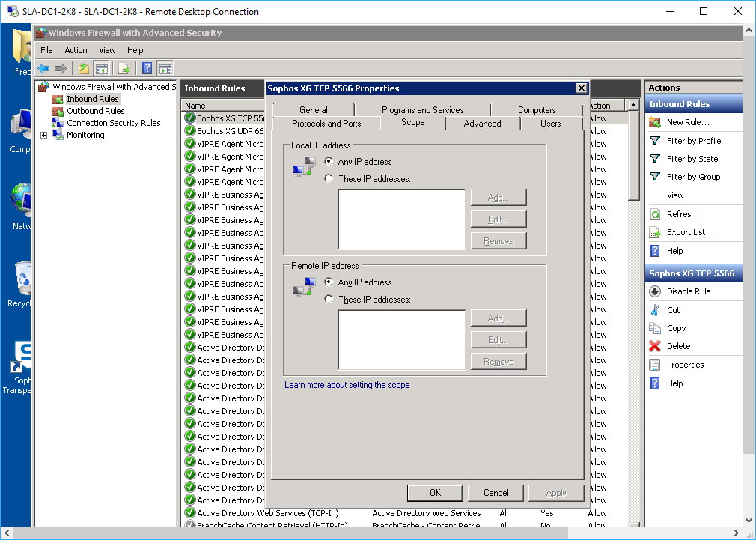Image resolution: width=756 pixels, height=540 pixels.
Task: Click the forward arrow in the toolbar
Action: (61, 68)
